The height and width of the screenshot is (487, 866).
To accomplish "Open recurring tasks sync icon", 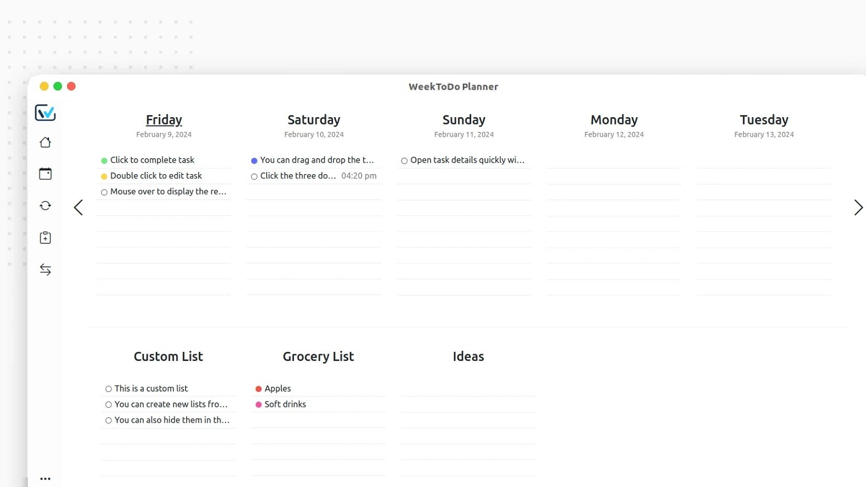I will tap(45, 206).
